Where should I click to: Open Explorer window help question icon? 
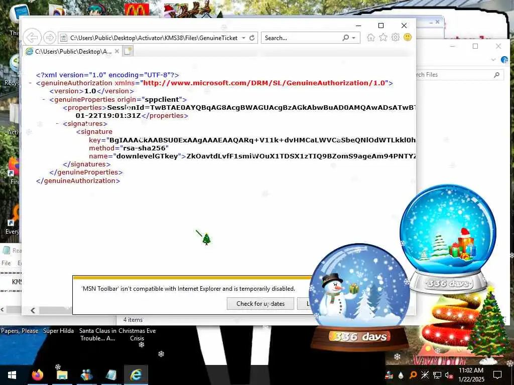pos(504,60)
